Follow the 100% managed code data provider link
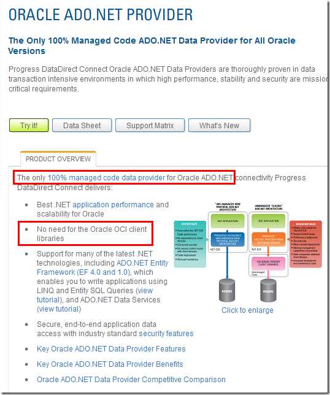330x395 pixels. 106,178
